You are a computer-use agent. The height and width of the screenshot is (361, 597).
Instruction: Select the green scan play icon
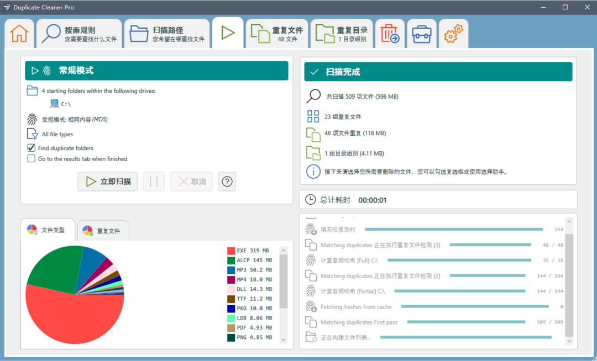(228, 33)
